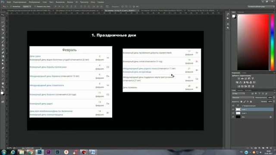Screen dimensions: 276x155
Task: Select the Rectangular Marquee tool
Action: tap(3, 19)
